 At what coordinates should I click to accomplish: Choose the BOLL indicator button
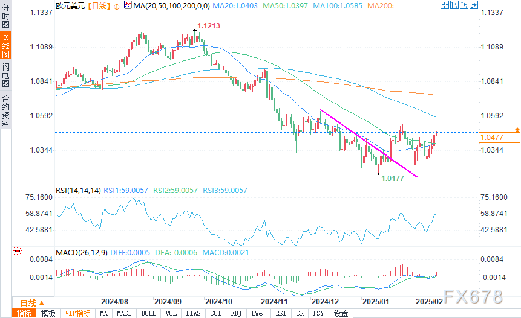click(148, 313)
